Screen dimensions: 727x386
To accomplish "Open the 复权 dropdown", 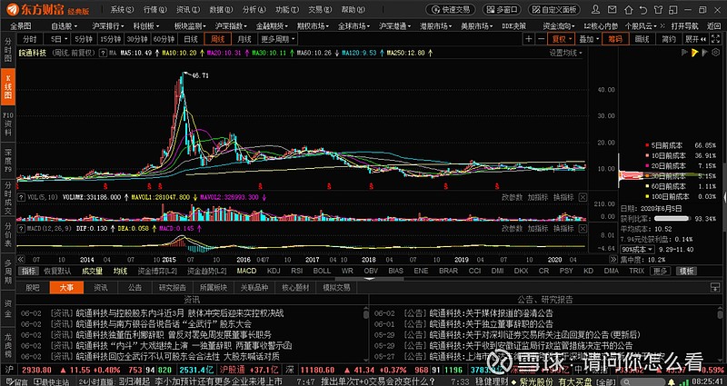I will [x=561, y=39].
